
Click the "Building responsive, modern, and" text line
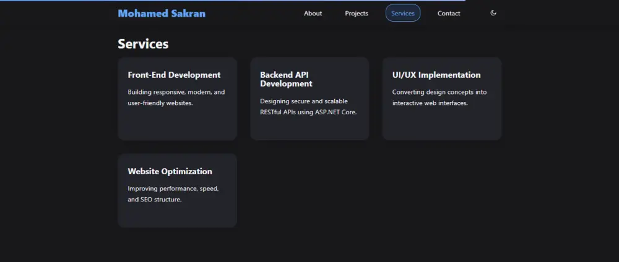pos(176,92)
